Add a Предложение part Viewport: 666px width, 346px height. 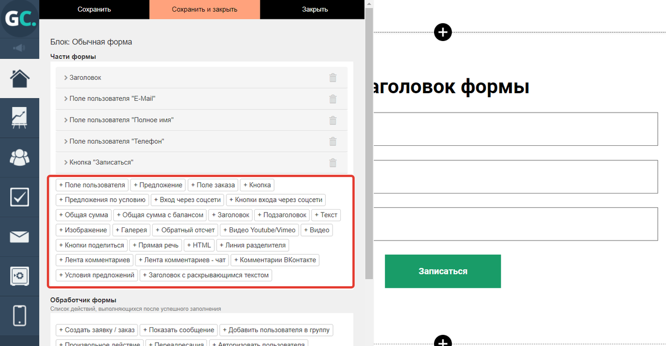pos(158,185)
